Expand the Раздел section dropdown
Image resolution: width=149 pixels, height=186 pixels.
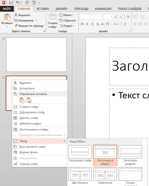coord(67,26)
